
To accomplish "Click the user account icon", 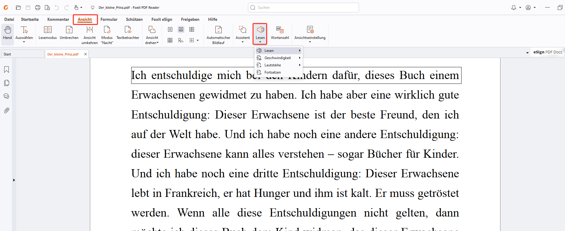I will (x=528, y=8).
